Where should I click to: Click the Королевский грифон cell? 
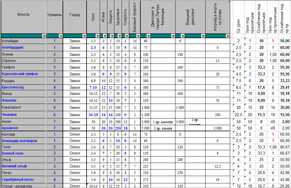(23, 74)
